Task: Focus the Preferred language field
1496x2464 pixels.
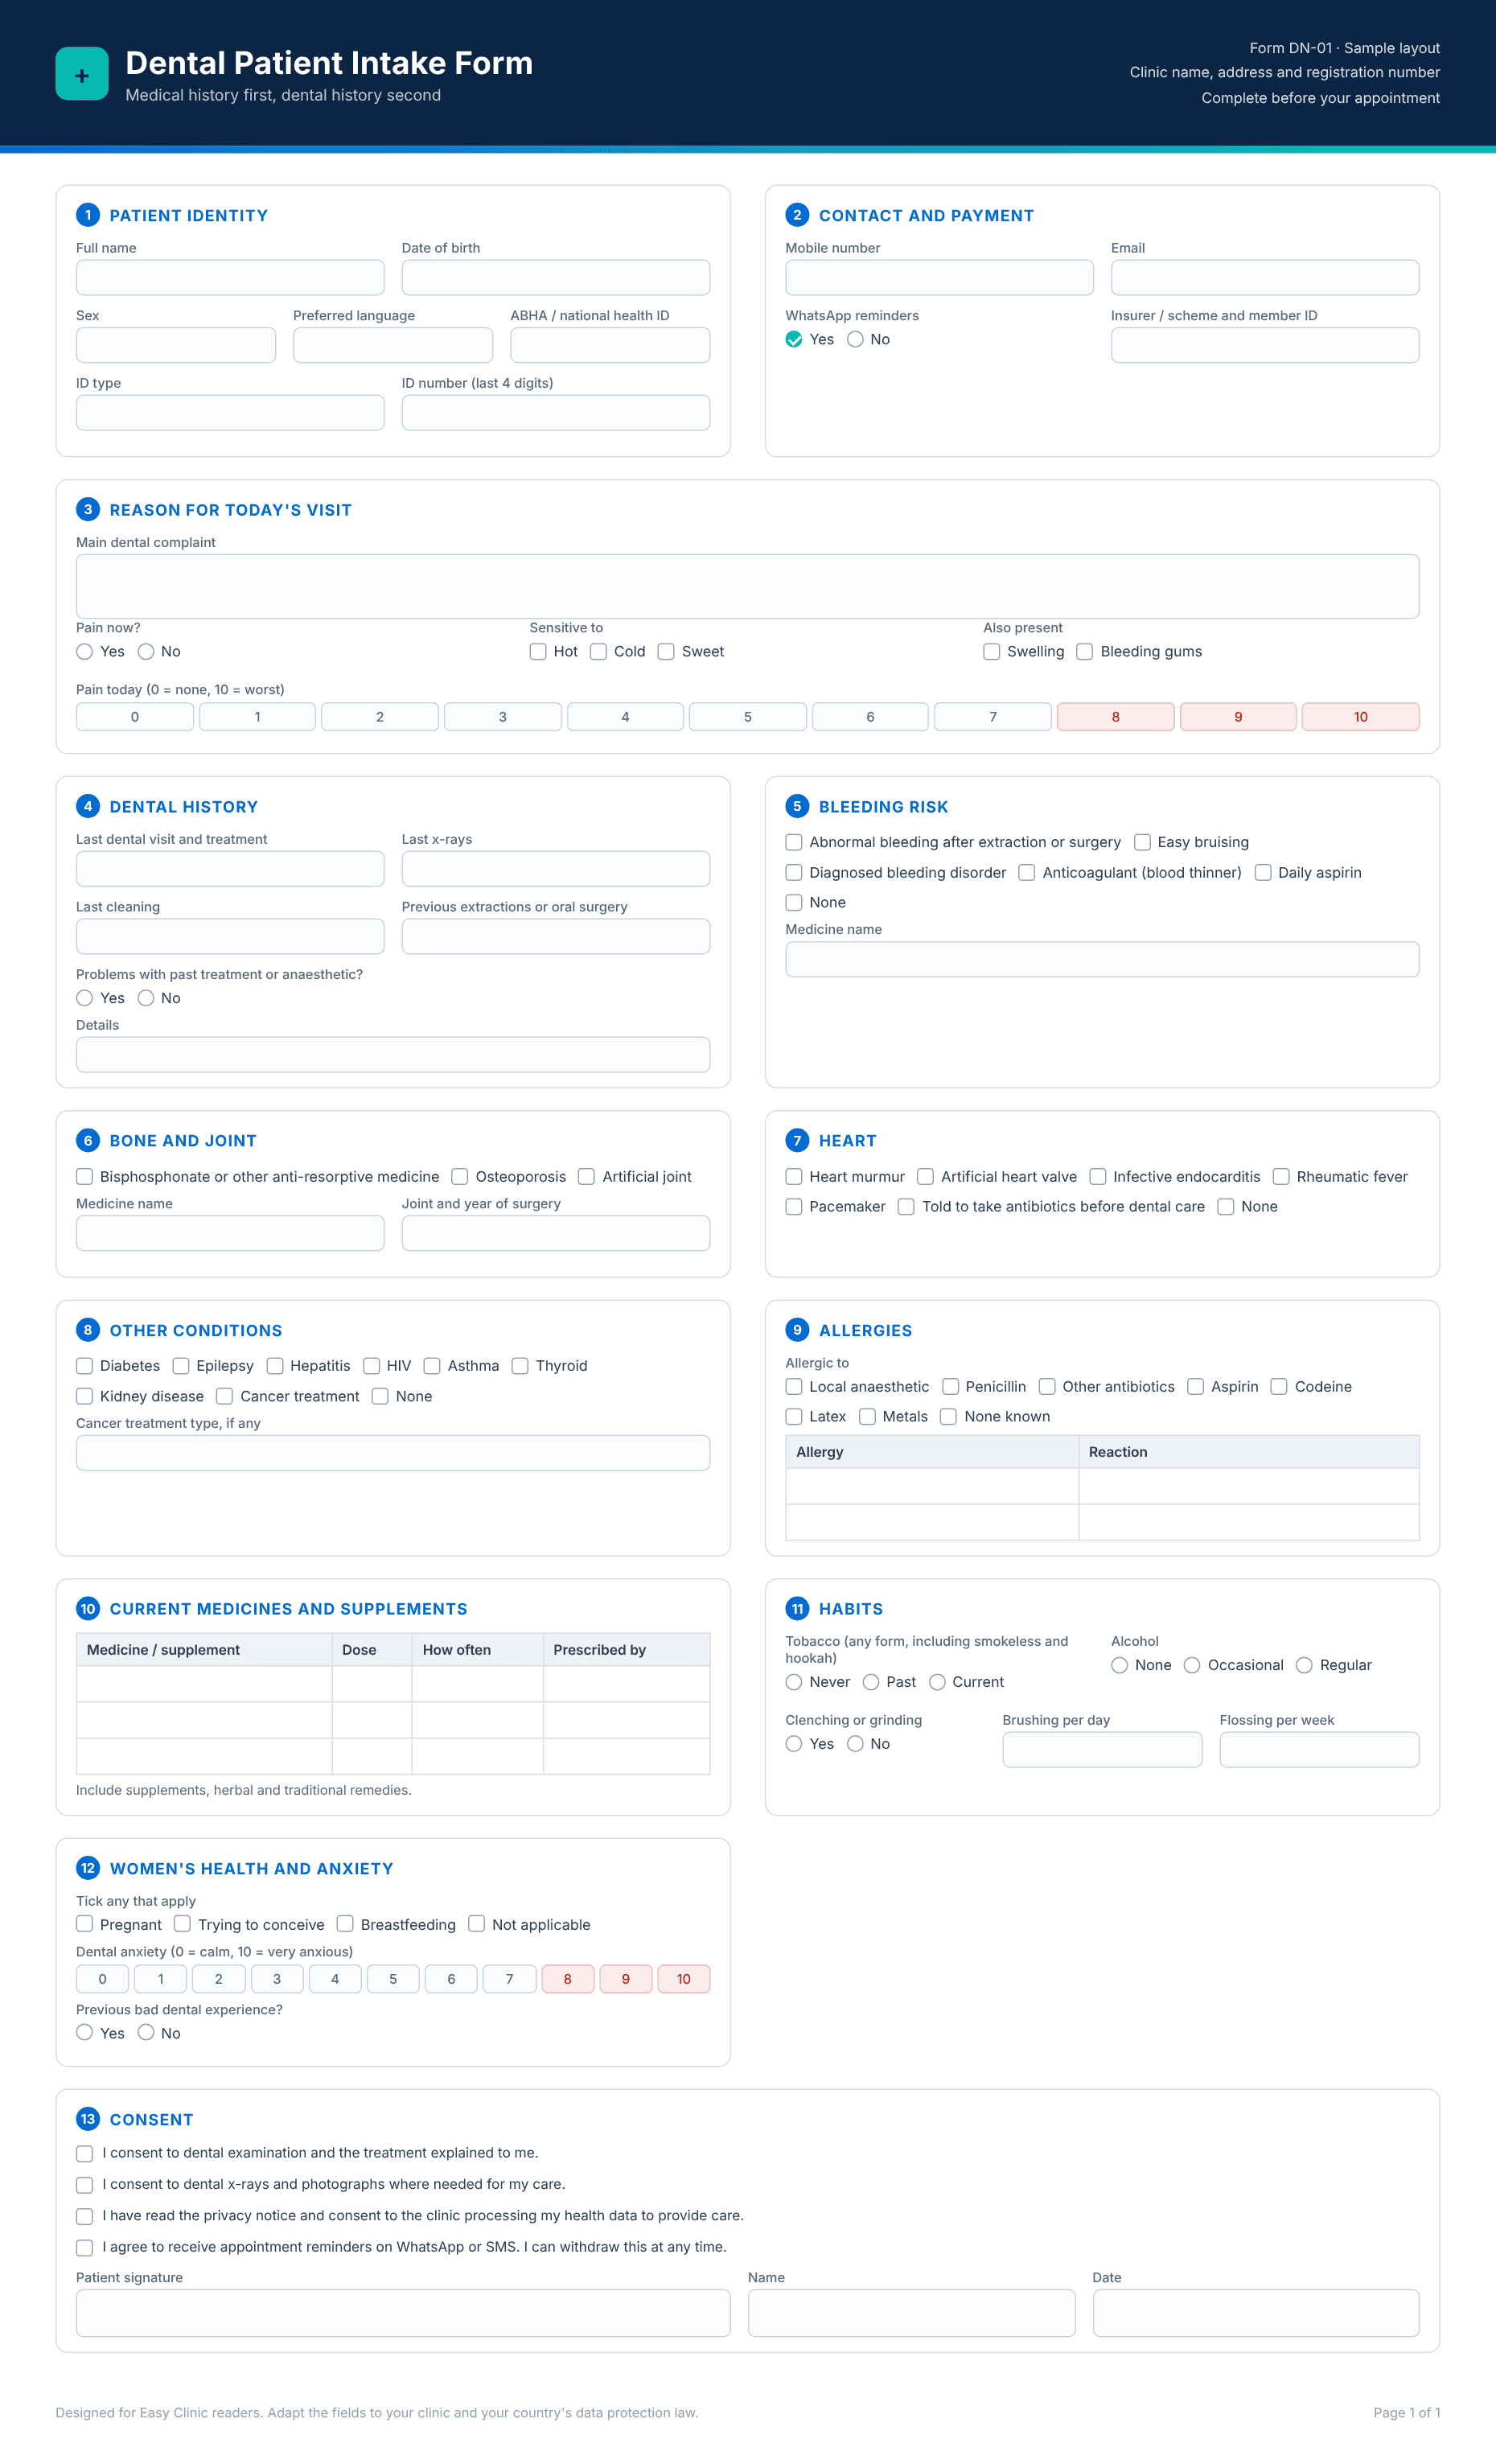Action: pos(393,345)
